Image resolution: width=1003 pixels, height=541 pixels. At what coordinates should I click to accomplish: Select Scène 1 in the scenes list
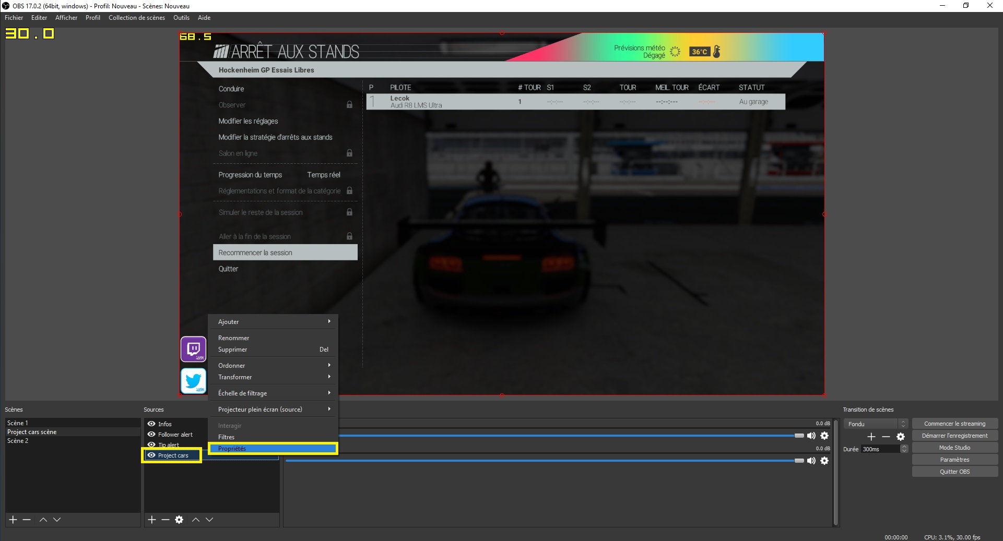[x=73, y=423]
